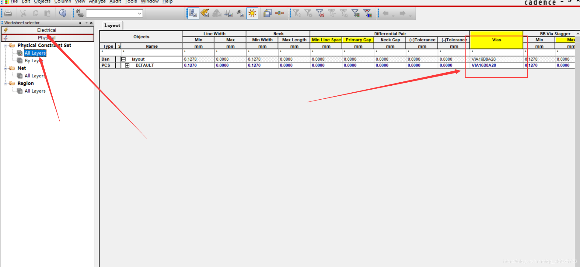This screenshot has width=580, height=267.
Task: Click the Objects header cell
Action: pyautogui.click(x=141, y=37)
